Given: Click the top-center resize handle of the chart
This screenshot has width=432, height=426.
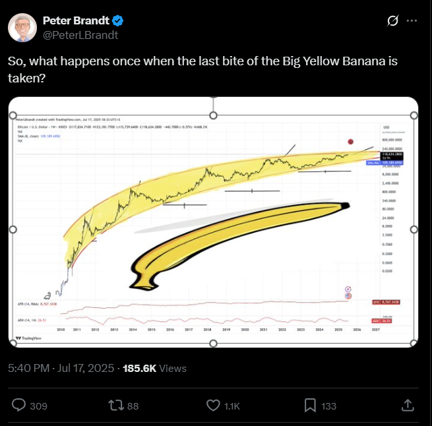Looking at the screenshot, I should [x=213, y=115].
